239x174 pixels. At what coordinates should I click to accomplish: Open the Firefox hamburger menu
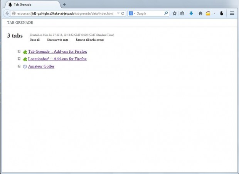232,13
